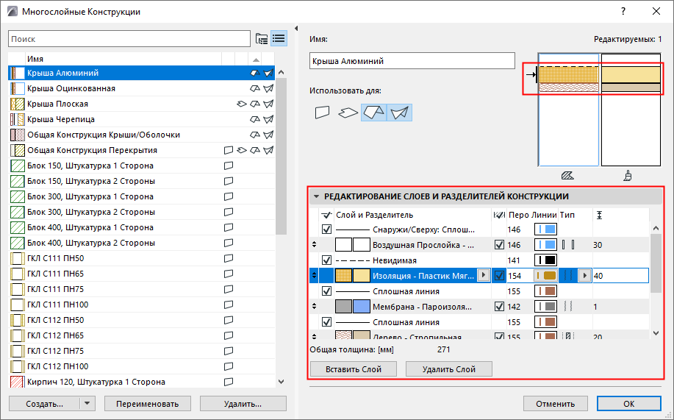Confirm with the OK button
The image size is (674, 420).
point(629,404)
